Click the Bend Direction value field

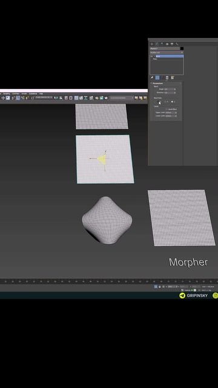pos(170,93)
